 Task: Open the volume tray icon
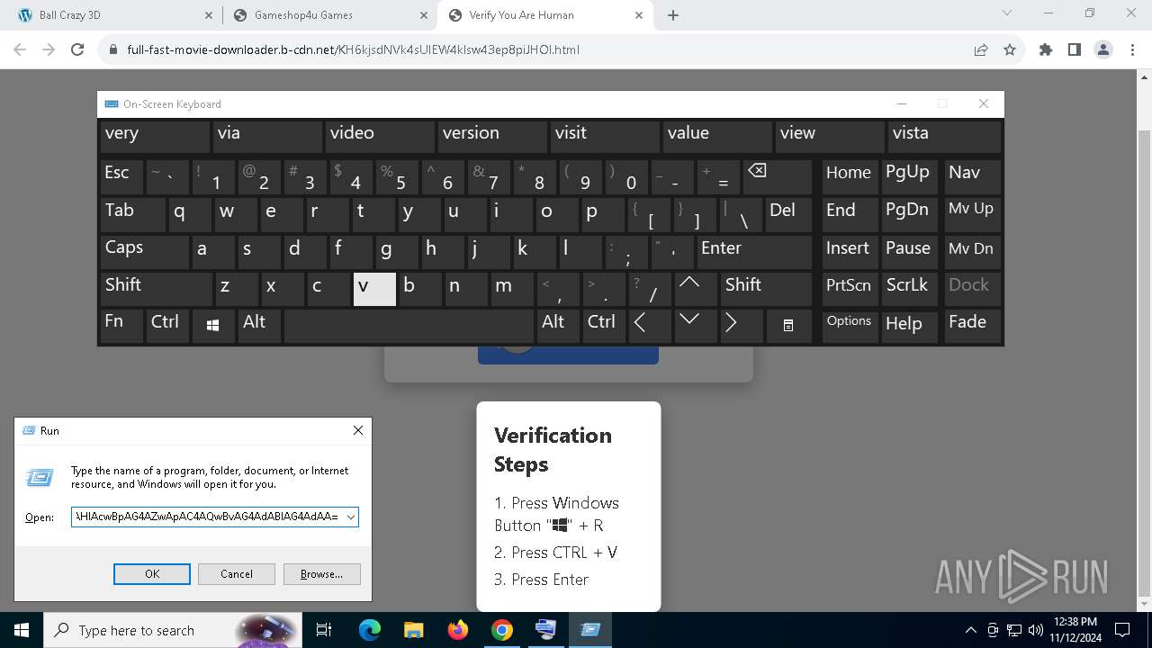pyautogui.click(x=1035, y=630)
